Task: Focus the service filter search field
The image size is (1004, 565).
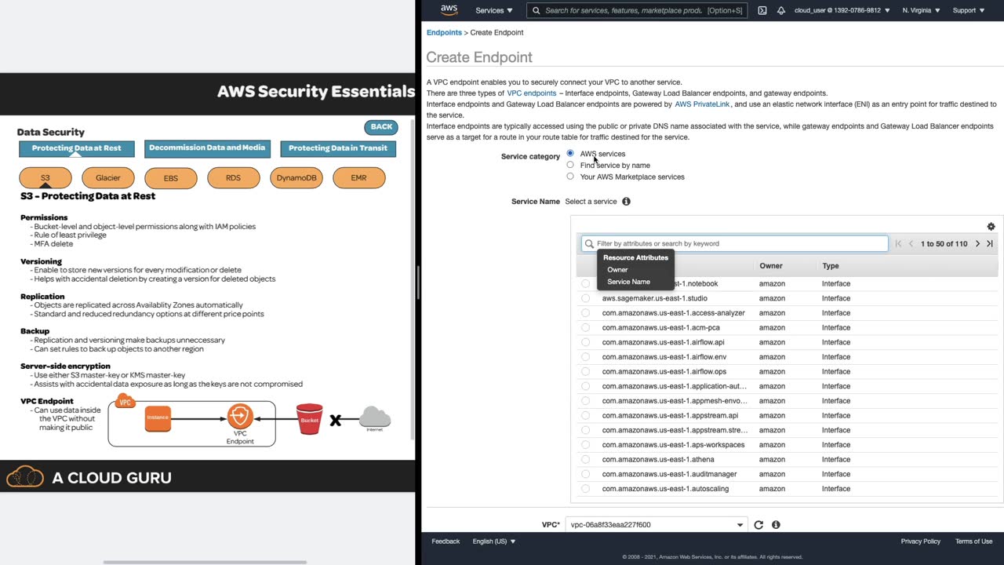Action: 734,244
